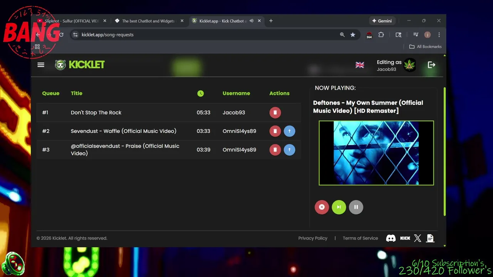Click the Don't Stop The Rock title
This screenshot has height=277, width=493.
tap(96, 113)
